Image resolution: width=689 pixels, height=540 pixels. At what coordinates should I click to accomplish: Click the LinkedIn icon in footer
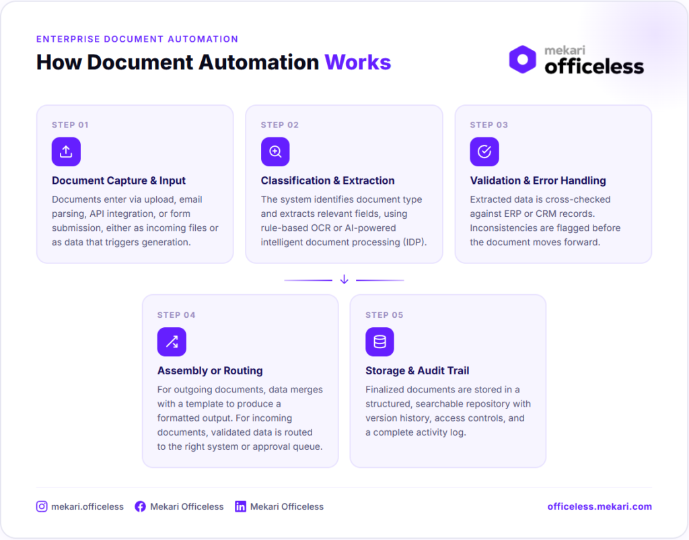pos(240,506)
